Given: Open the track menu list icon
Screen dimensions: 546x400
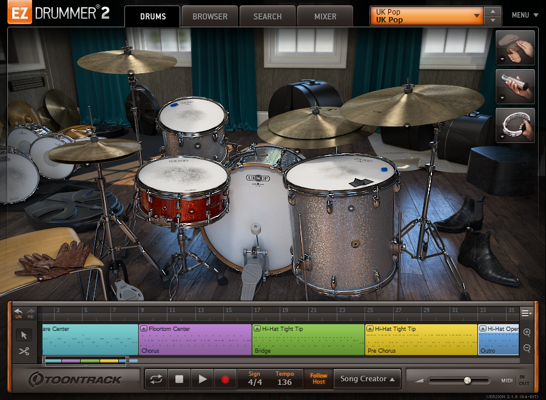Looking at the screenshot, I should click(527, 313).
